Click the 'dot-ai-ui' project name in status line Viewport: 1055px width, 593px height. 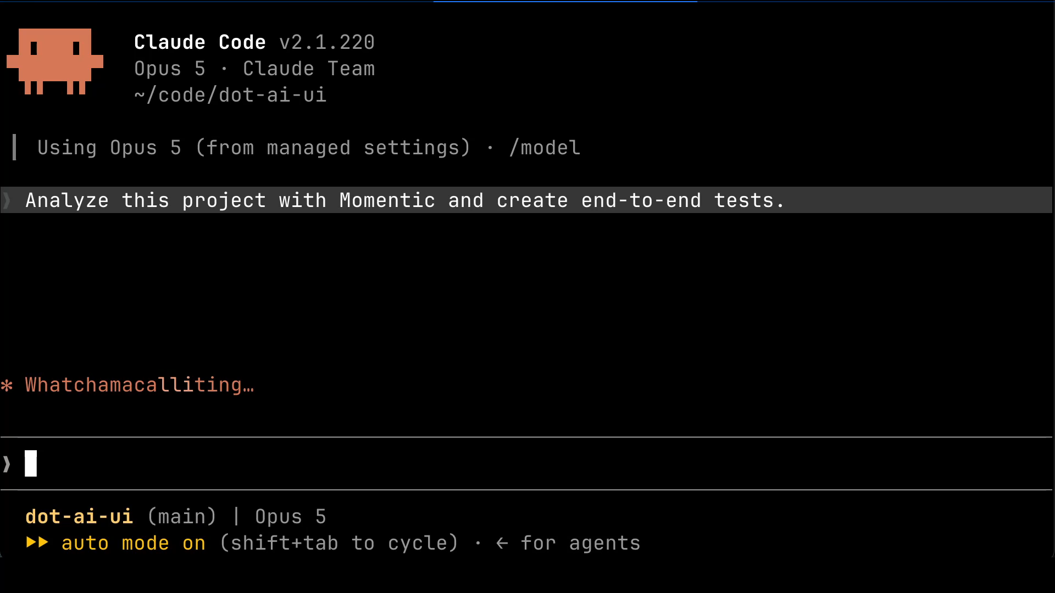[79, 517]
